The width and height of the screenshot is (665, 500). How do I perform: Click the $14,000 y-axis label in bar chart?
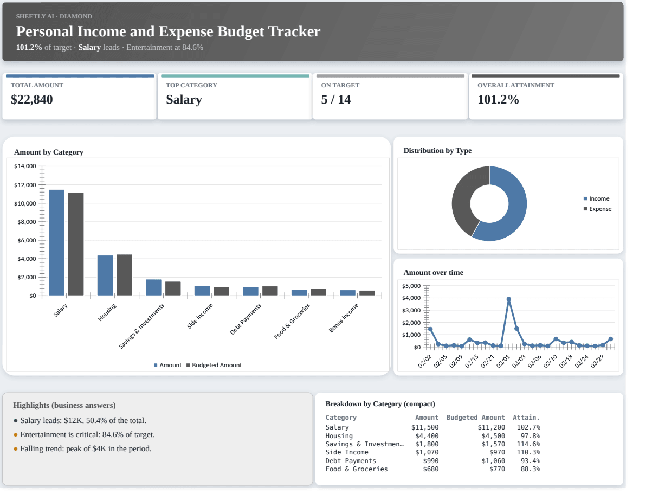click(25, 166)
